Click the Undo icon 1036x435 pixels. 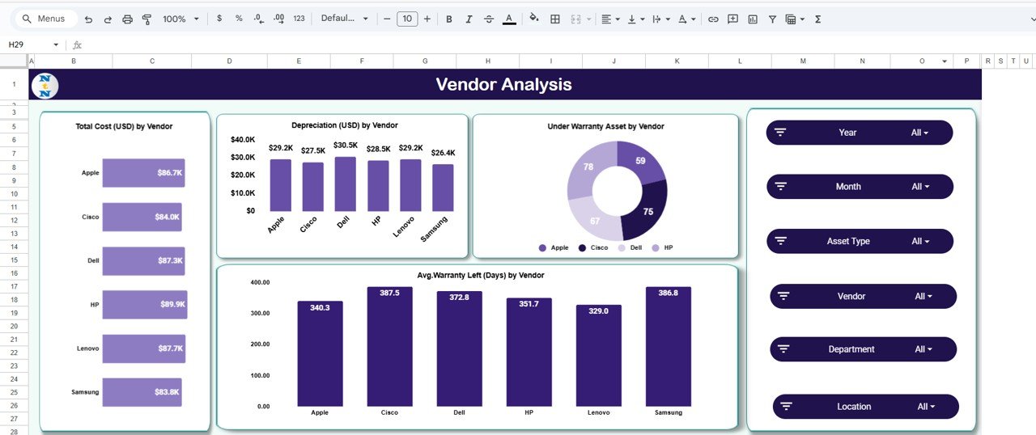coord(88,19)
